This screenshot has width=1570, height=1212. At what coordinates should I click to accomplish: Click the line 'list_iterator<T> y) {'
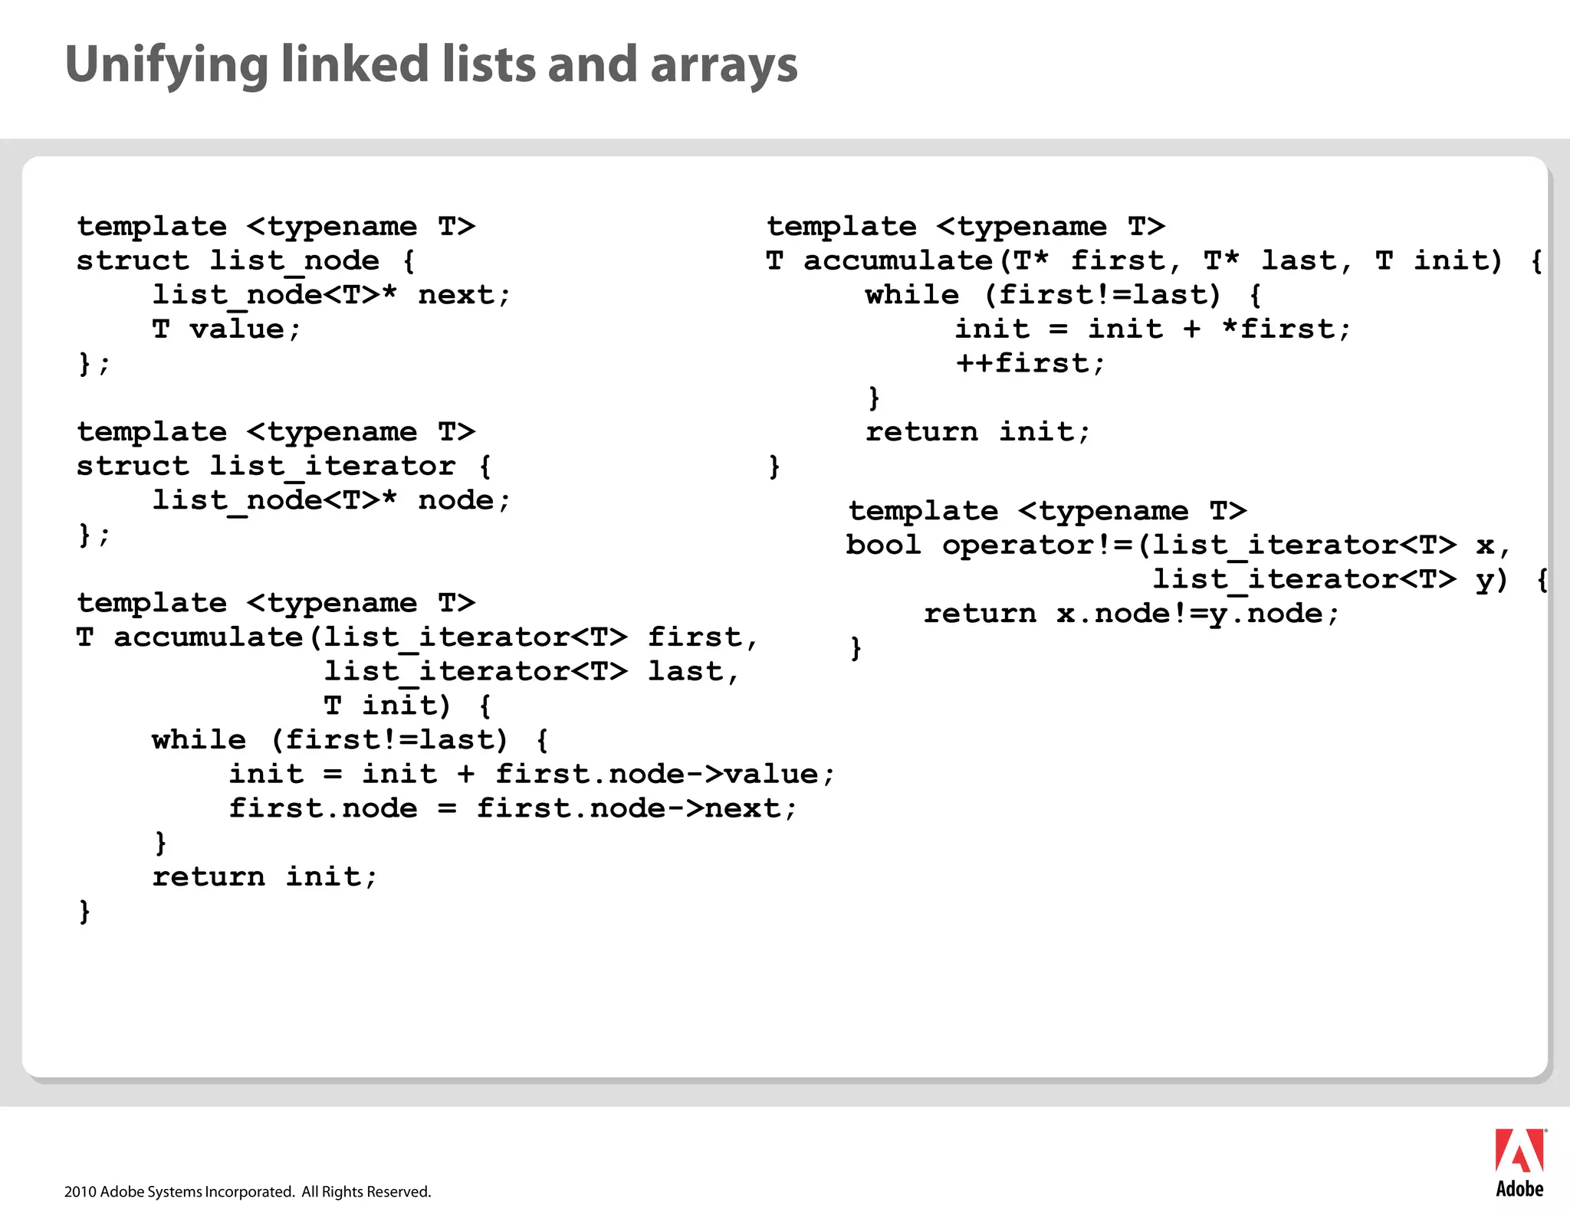pyautogui.click(x=1351, y=580)
